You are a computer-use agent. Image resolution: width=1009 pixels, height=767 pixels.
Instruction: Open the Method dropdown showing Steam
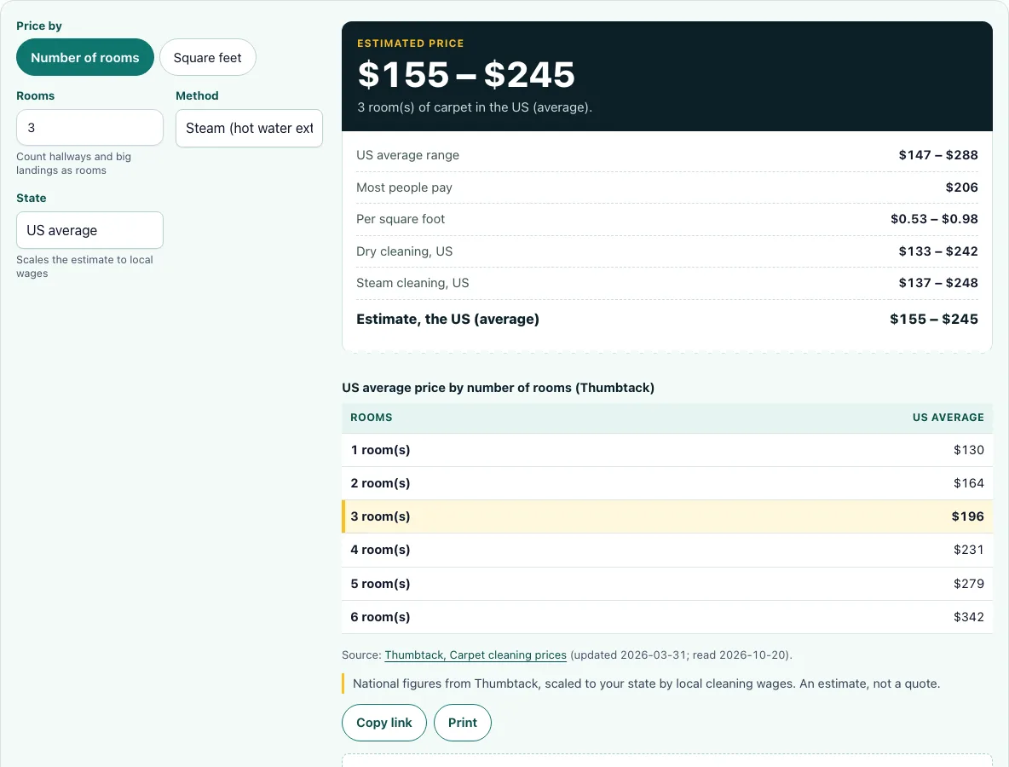click(x=249, y=128)
